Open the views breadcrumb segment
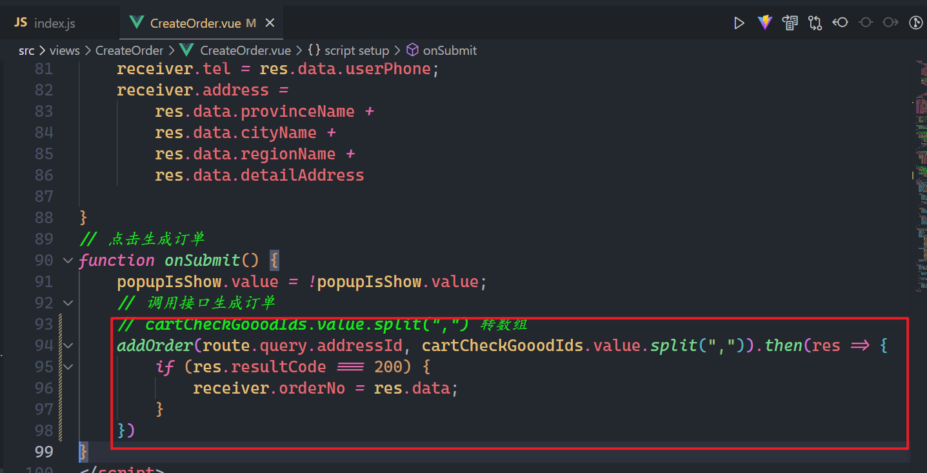The height and width of the screenshot is (473, 927). [x=65, y=50]
